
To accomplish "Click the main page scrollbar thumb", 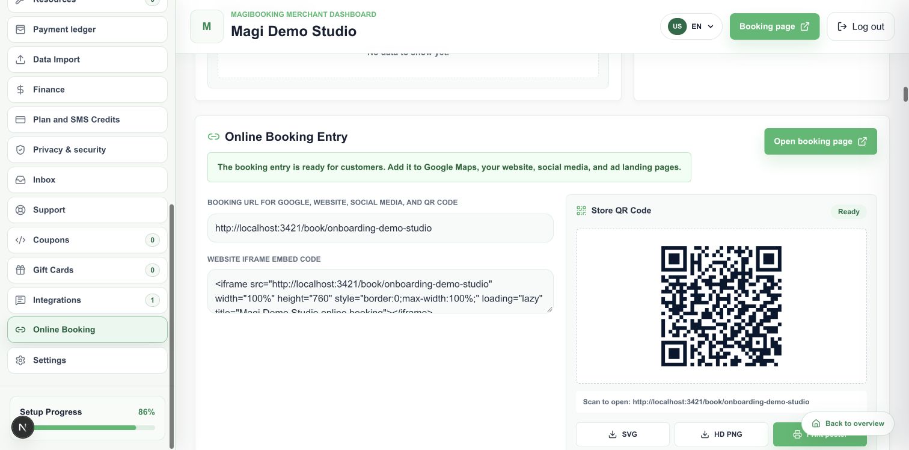I will (905, 94).
